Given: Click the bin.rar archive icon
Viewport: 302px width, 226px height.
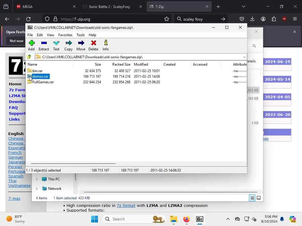Looking at the screenshot, I should 29,71.
